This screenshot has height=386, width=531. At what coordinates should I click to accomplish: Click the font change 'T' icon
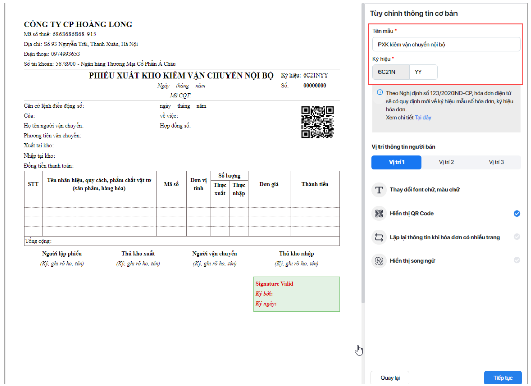click(x=378, y=190)
